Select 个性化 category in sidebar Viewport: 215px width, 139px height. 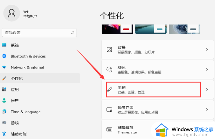pos(40,78)
